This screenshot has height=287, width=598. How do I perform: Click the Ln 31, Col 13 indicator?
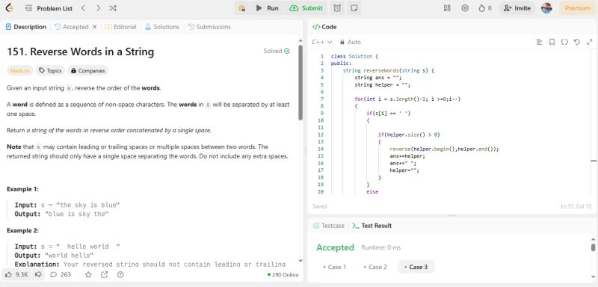[576, 206]
